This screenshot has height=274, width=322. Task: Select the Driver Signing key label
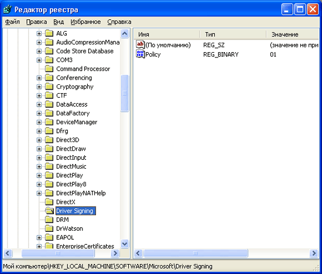point(76,211)
